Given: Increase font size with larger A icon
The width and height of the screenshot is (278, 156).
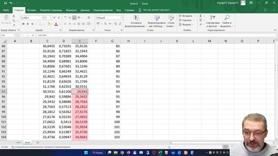Looking at the screenshot, I should point(55,18).
